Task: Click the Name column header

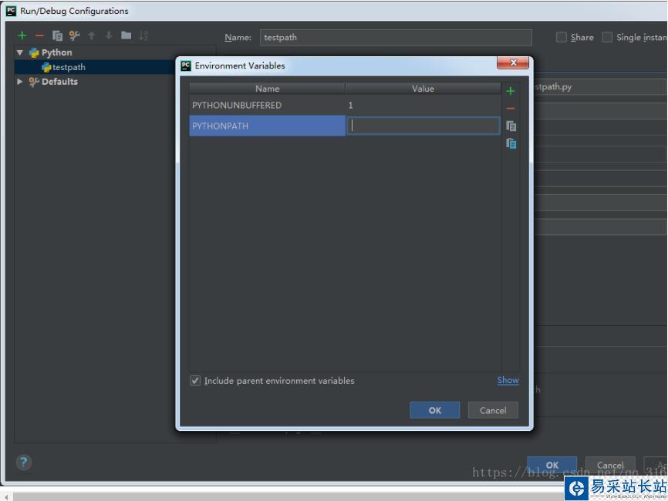Action: coord(267,89)
